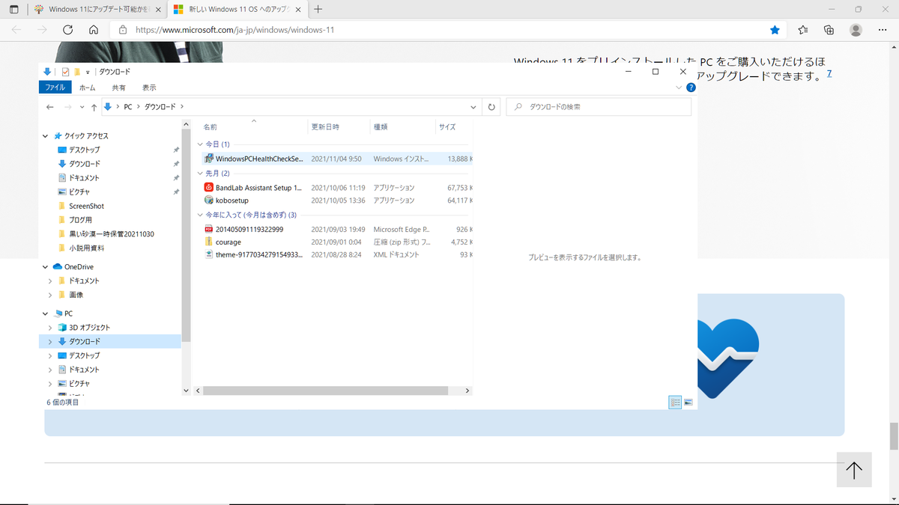
Task: Click the site lock icon in address bar
Action: [x=123, y=31]
